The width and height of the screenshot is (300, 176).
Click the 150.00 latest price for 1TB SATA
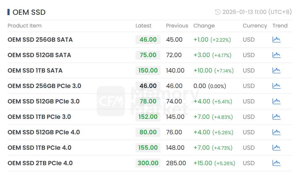coord(148,70)
